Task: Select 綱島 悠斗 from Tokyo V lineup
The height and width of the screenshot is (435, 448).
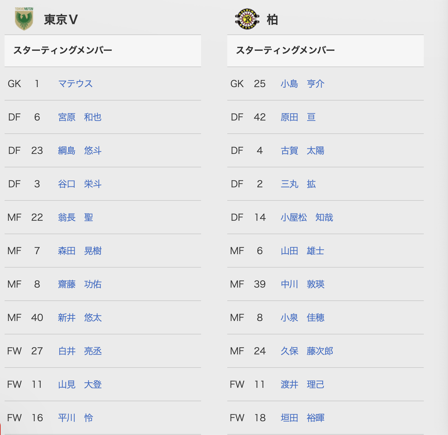Action: (x=80, y=150)
